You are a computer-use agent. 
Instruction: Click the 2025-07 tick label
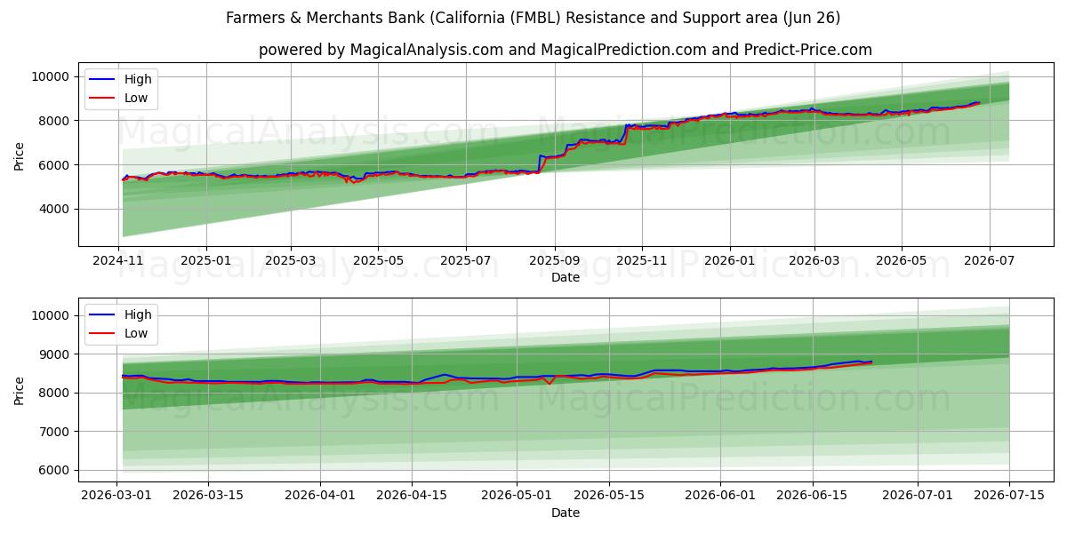tap(466, 260)
